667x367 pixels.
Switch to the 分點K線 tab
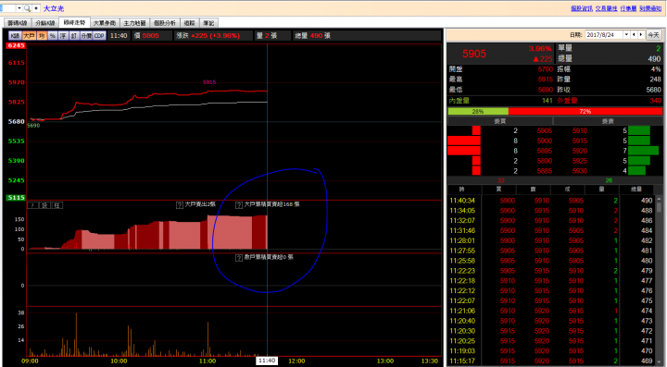45,23
